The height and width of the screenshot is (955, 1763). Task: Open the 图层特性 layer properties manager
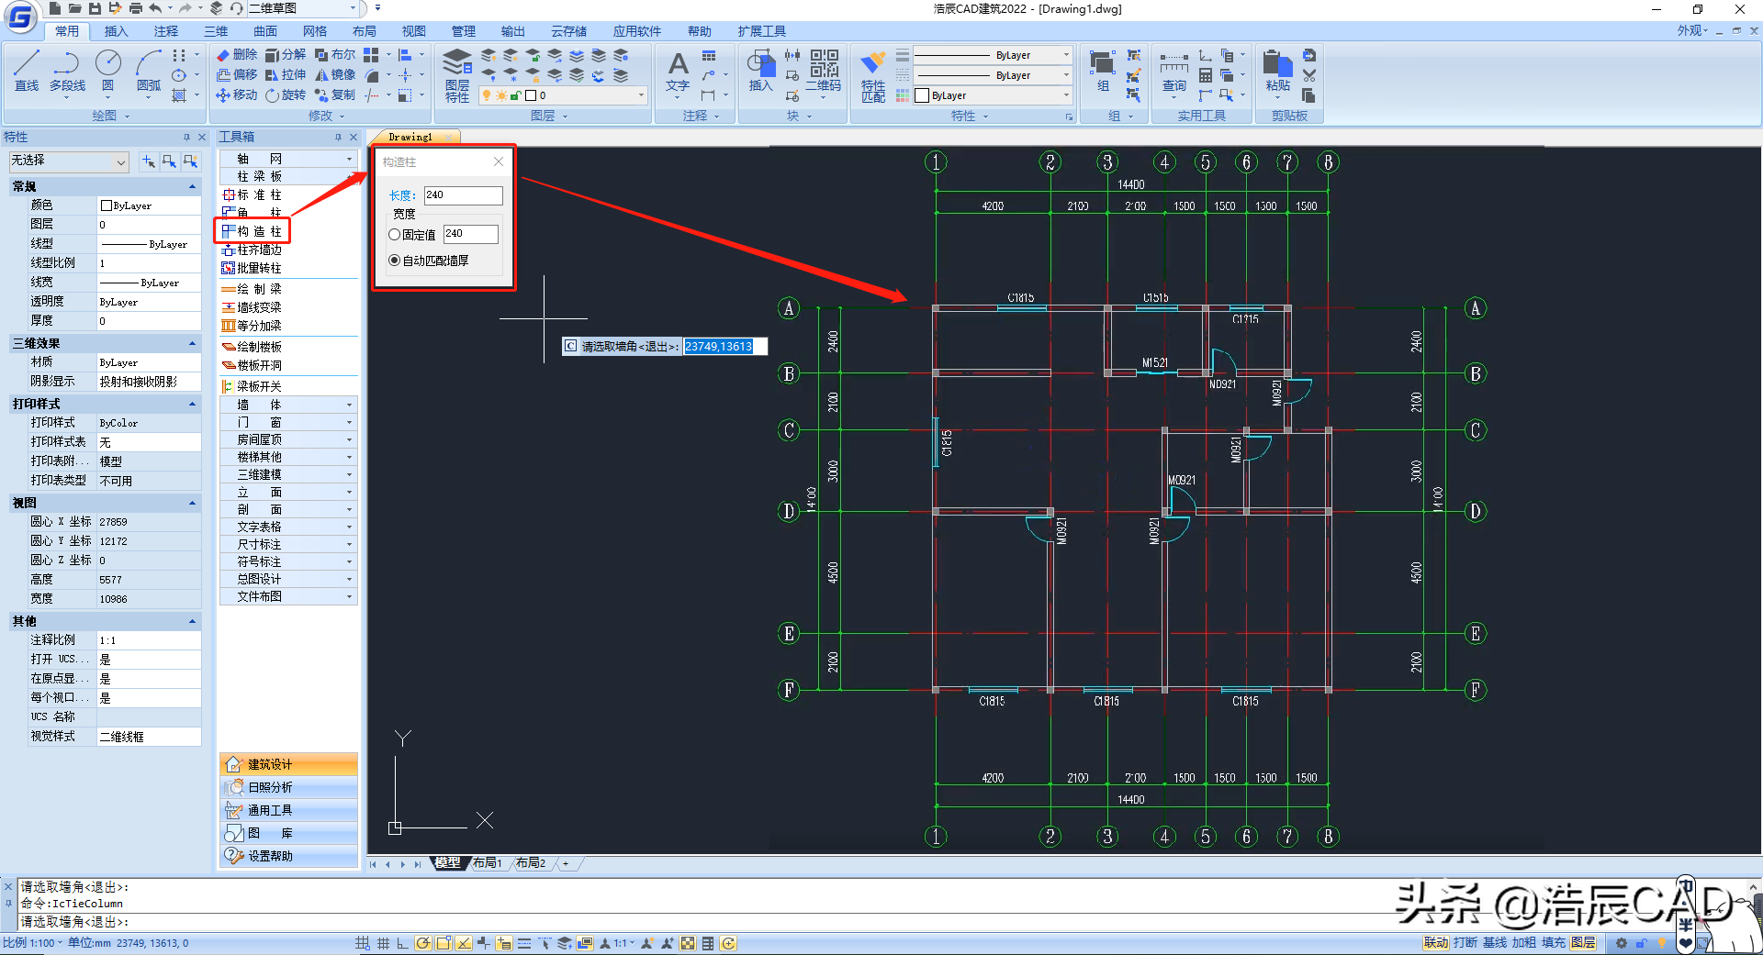[457, 75]
